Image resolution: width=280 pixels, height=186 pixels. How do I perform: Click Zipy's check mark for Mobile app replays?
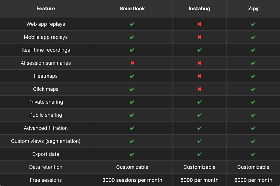point(253,37)
